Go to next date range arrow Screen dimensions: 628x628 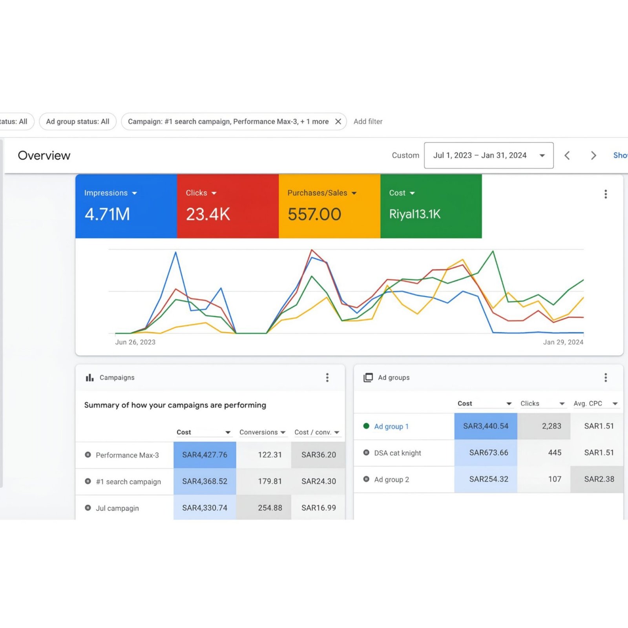593,155
